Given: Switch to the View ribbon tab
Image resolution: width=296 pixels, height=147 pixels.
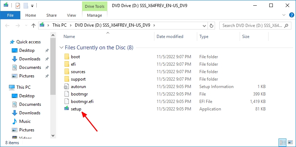Looking at the screenshot, I should pos(72,15).
